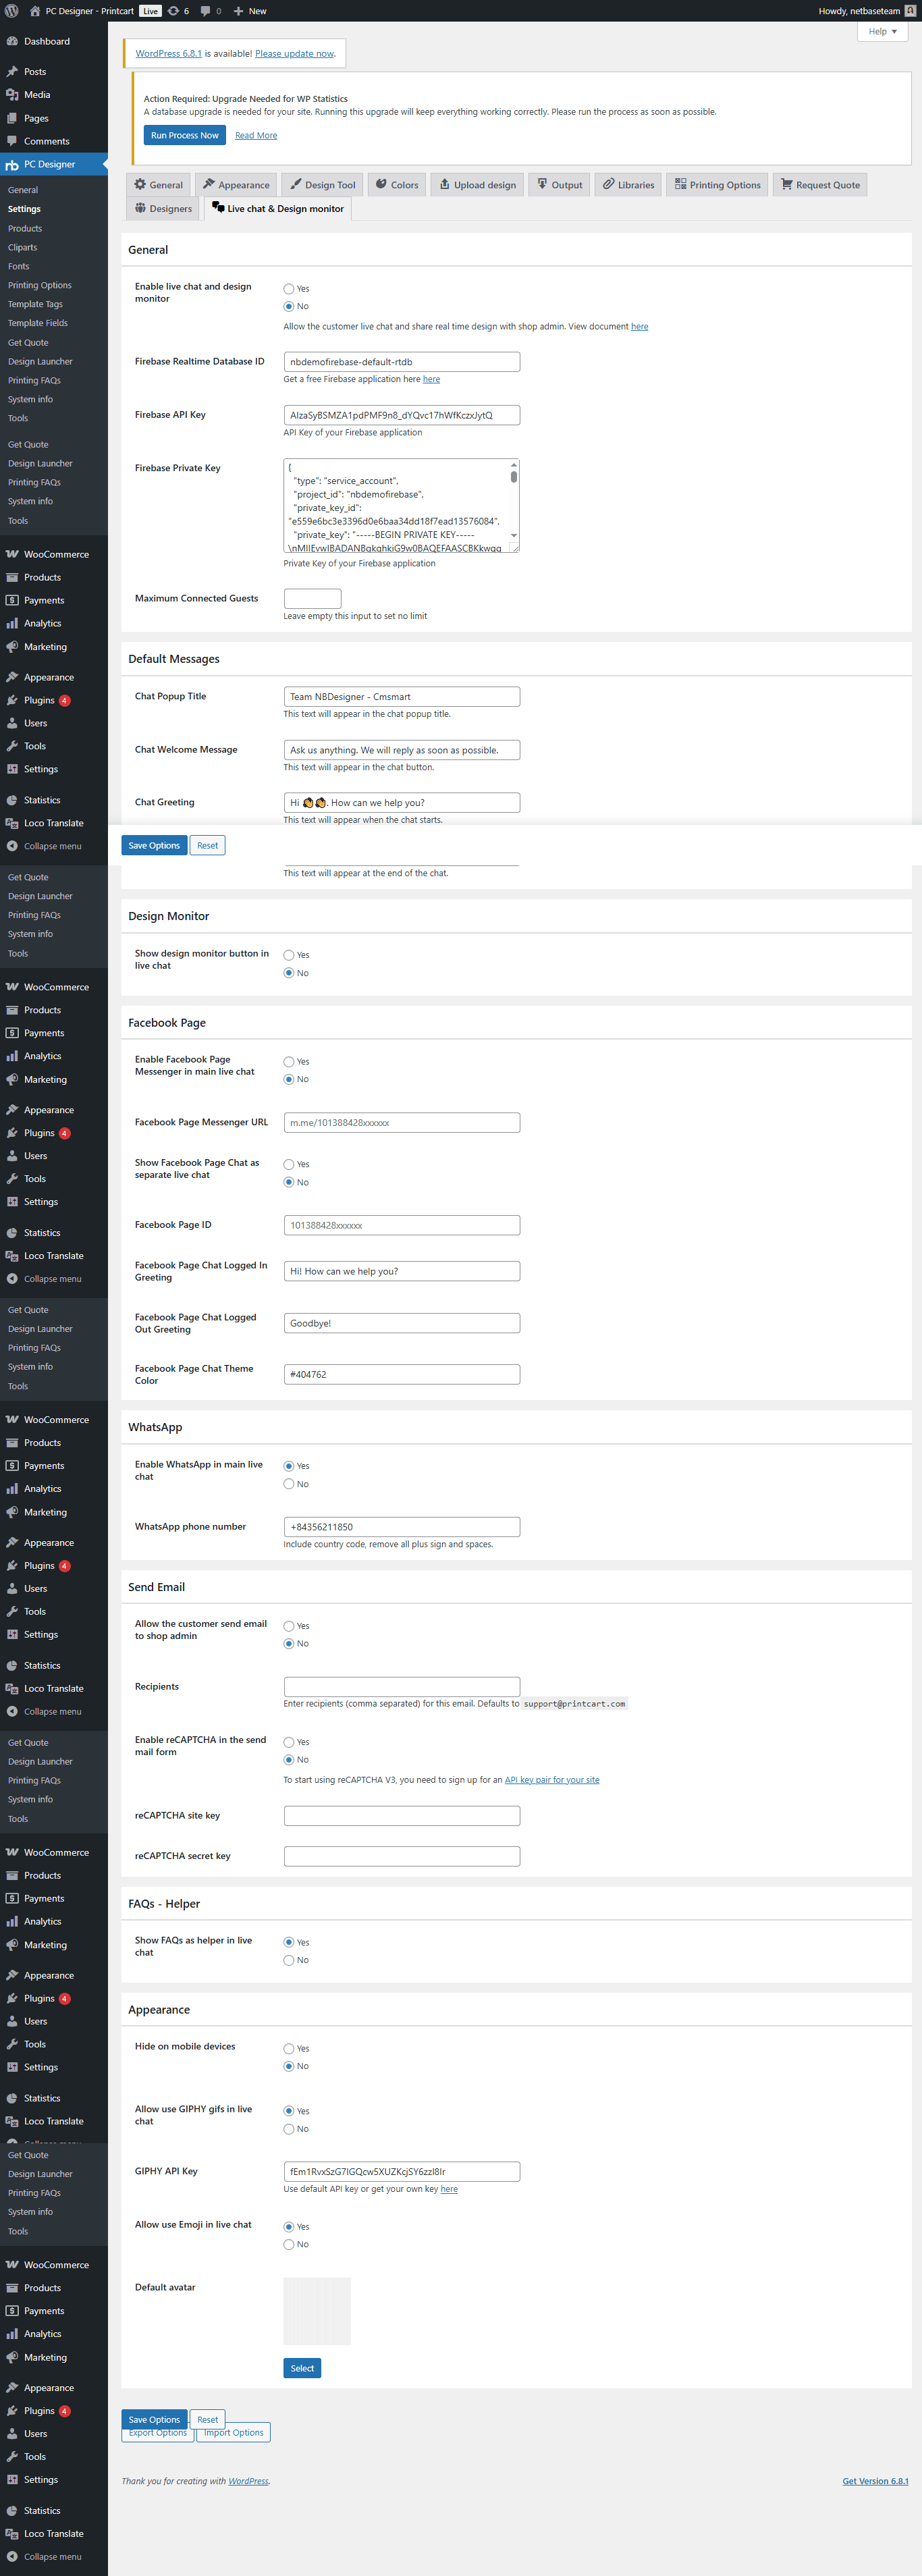
Task: Click the WordPress logo in the admin bar
Action: pyautogui.click(x=12, y=11)
